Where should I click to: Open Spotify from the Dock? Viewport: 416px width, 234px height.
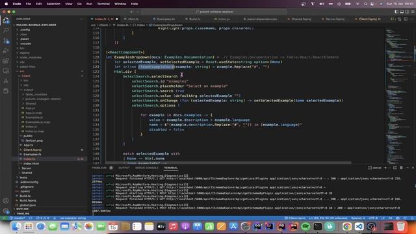tap(305, 227)
